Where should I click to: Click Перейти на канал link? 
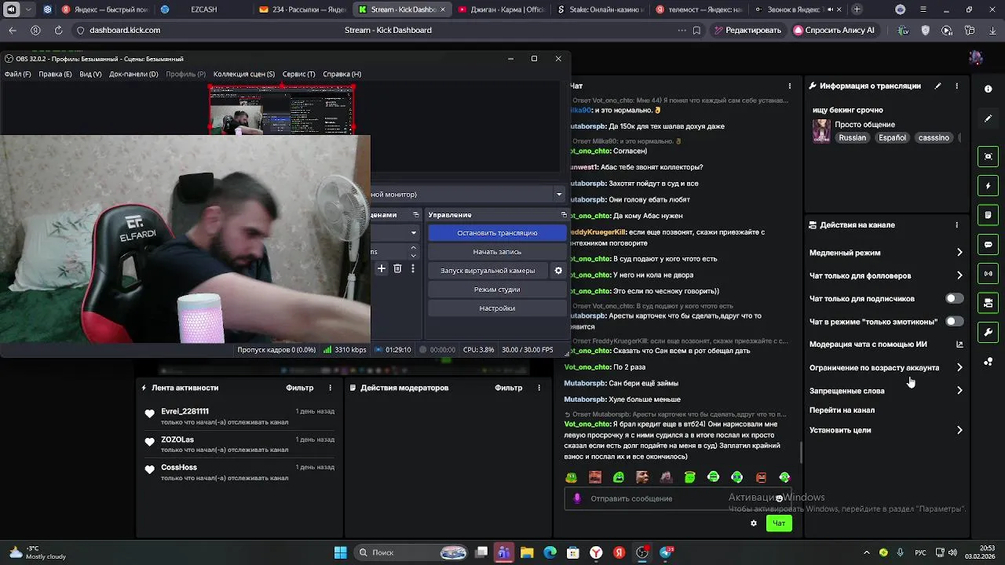pyautogui.click(x=842, y=410)
